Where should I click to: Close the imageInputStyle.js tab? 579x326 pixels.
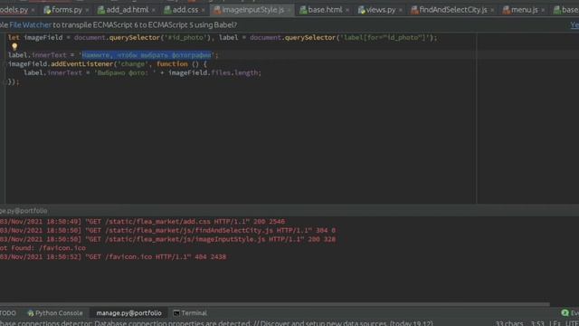tap(289, 10)
